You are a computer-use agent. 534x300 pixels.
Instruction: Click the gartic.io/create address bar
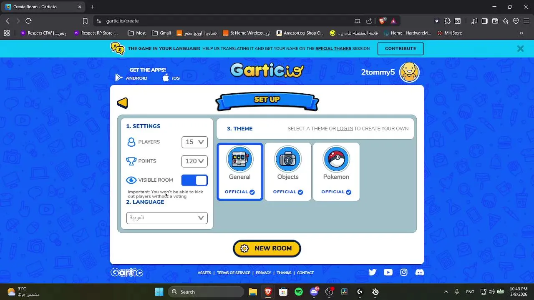point(225,21)
